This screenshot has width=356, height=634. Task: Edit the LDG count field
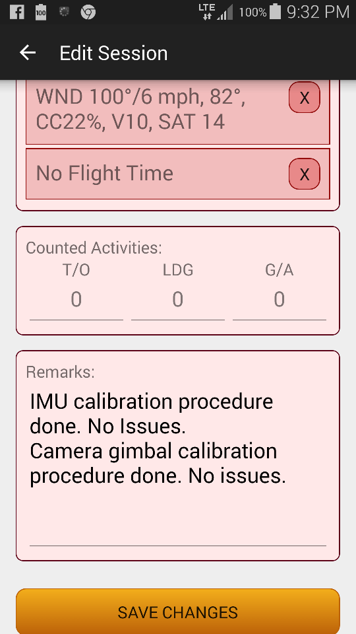(178, 300)
